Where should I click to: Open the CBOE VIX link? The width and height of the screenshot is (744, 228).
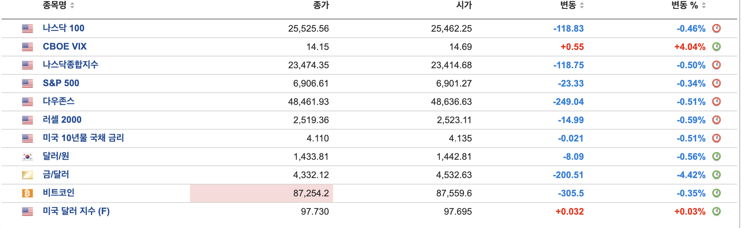click(x=65, y=47)
